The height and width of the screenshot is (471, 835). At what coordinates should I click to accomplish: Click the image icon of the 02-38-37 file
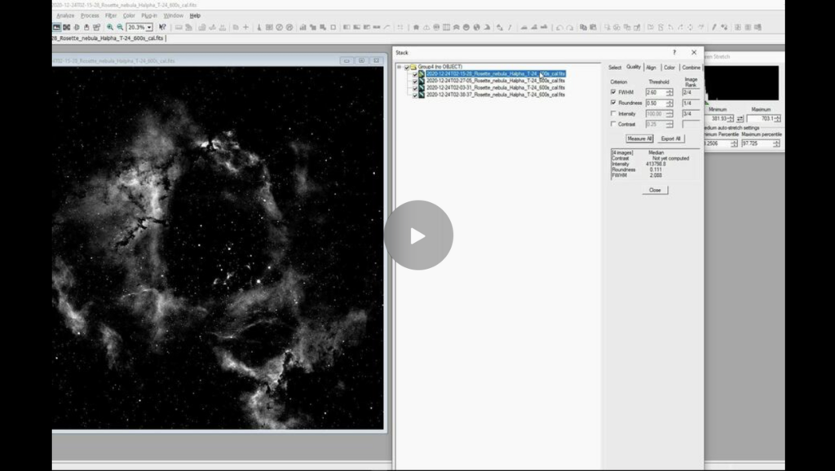coord(422,95)
